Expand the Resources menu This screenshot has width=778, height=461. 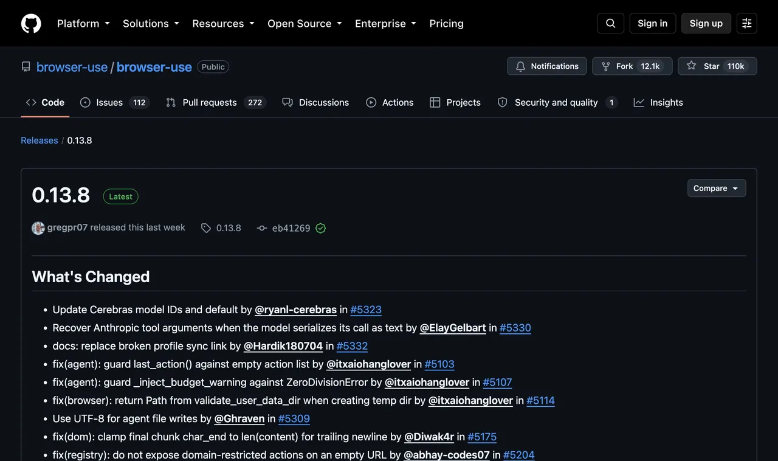[x=223, y=23]
